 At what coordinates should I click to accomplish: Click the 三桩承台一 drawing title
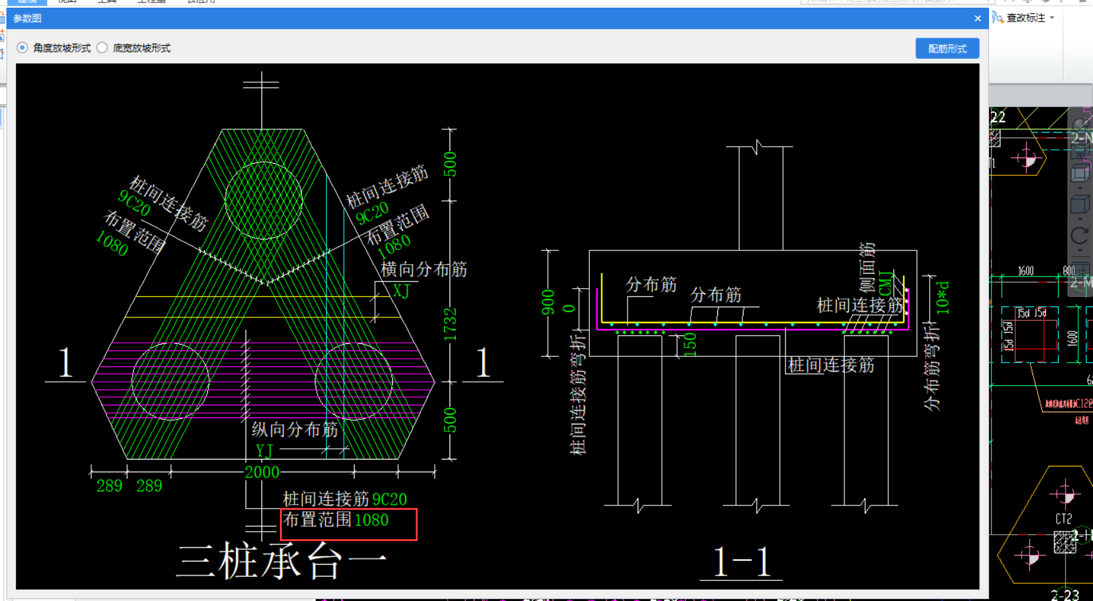[282, 561]
